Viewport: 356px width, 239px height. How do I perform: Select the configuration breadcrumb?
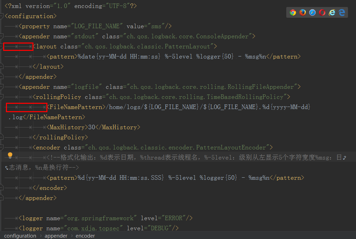point(20,236)
